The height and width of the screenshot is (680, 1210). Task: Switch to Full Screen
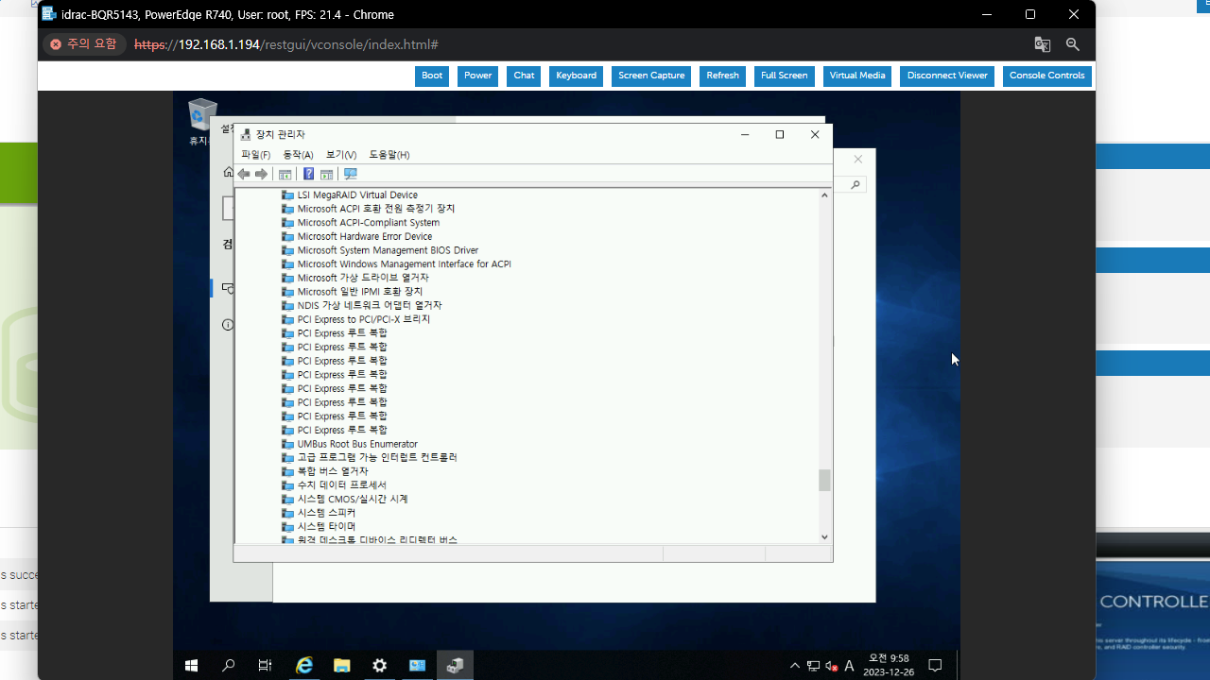(x=784, y=76)
